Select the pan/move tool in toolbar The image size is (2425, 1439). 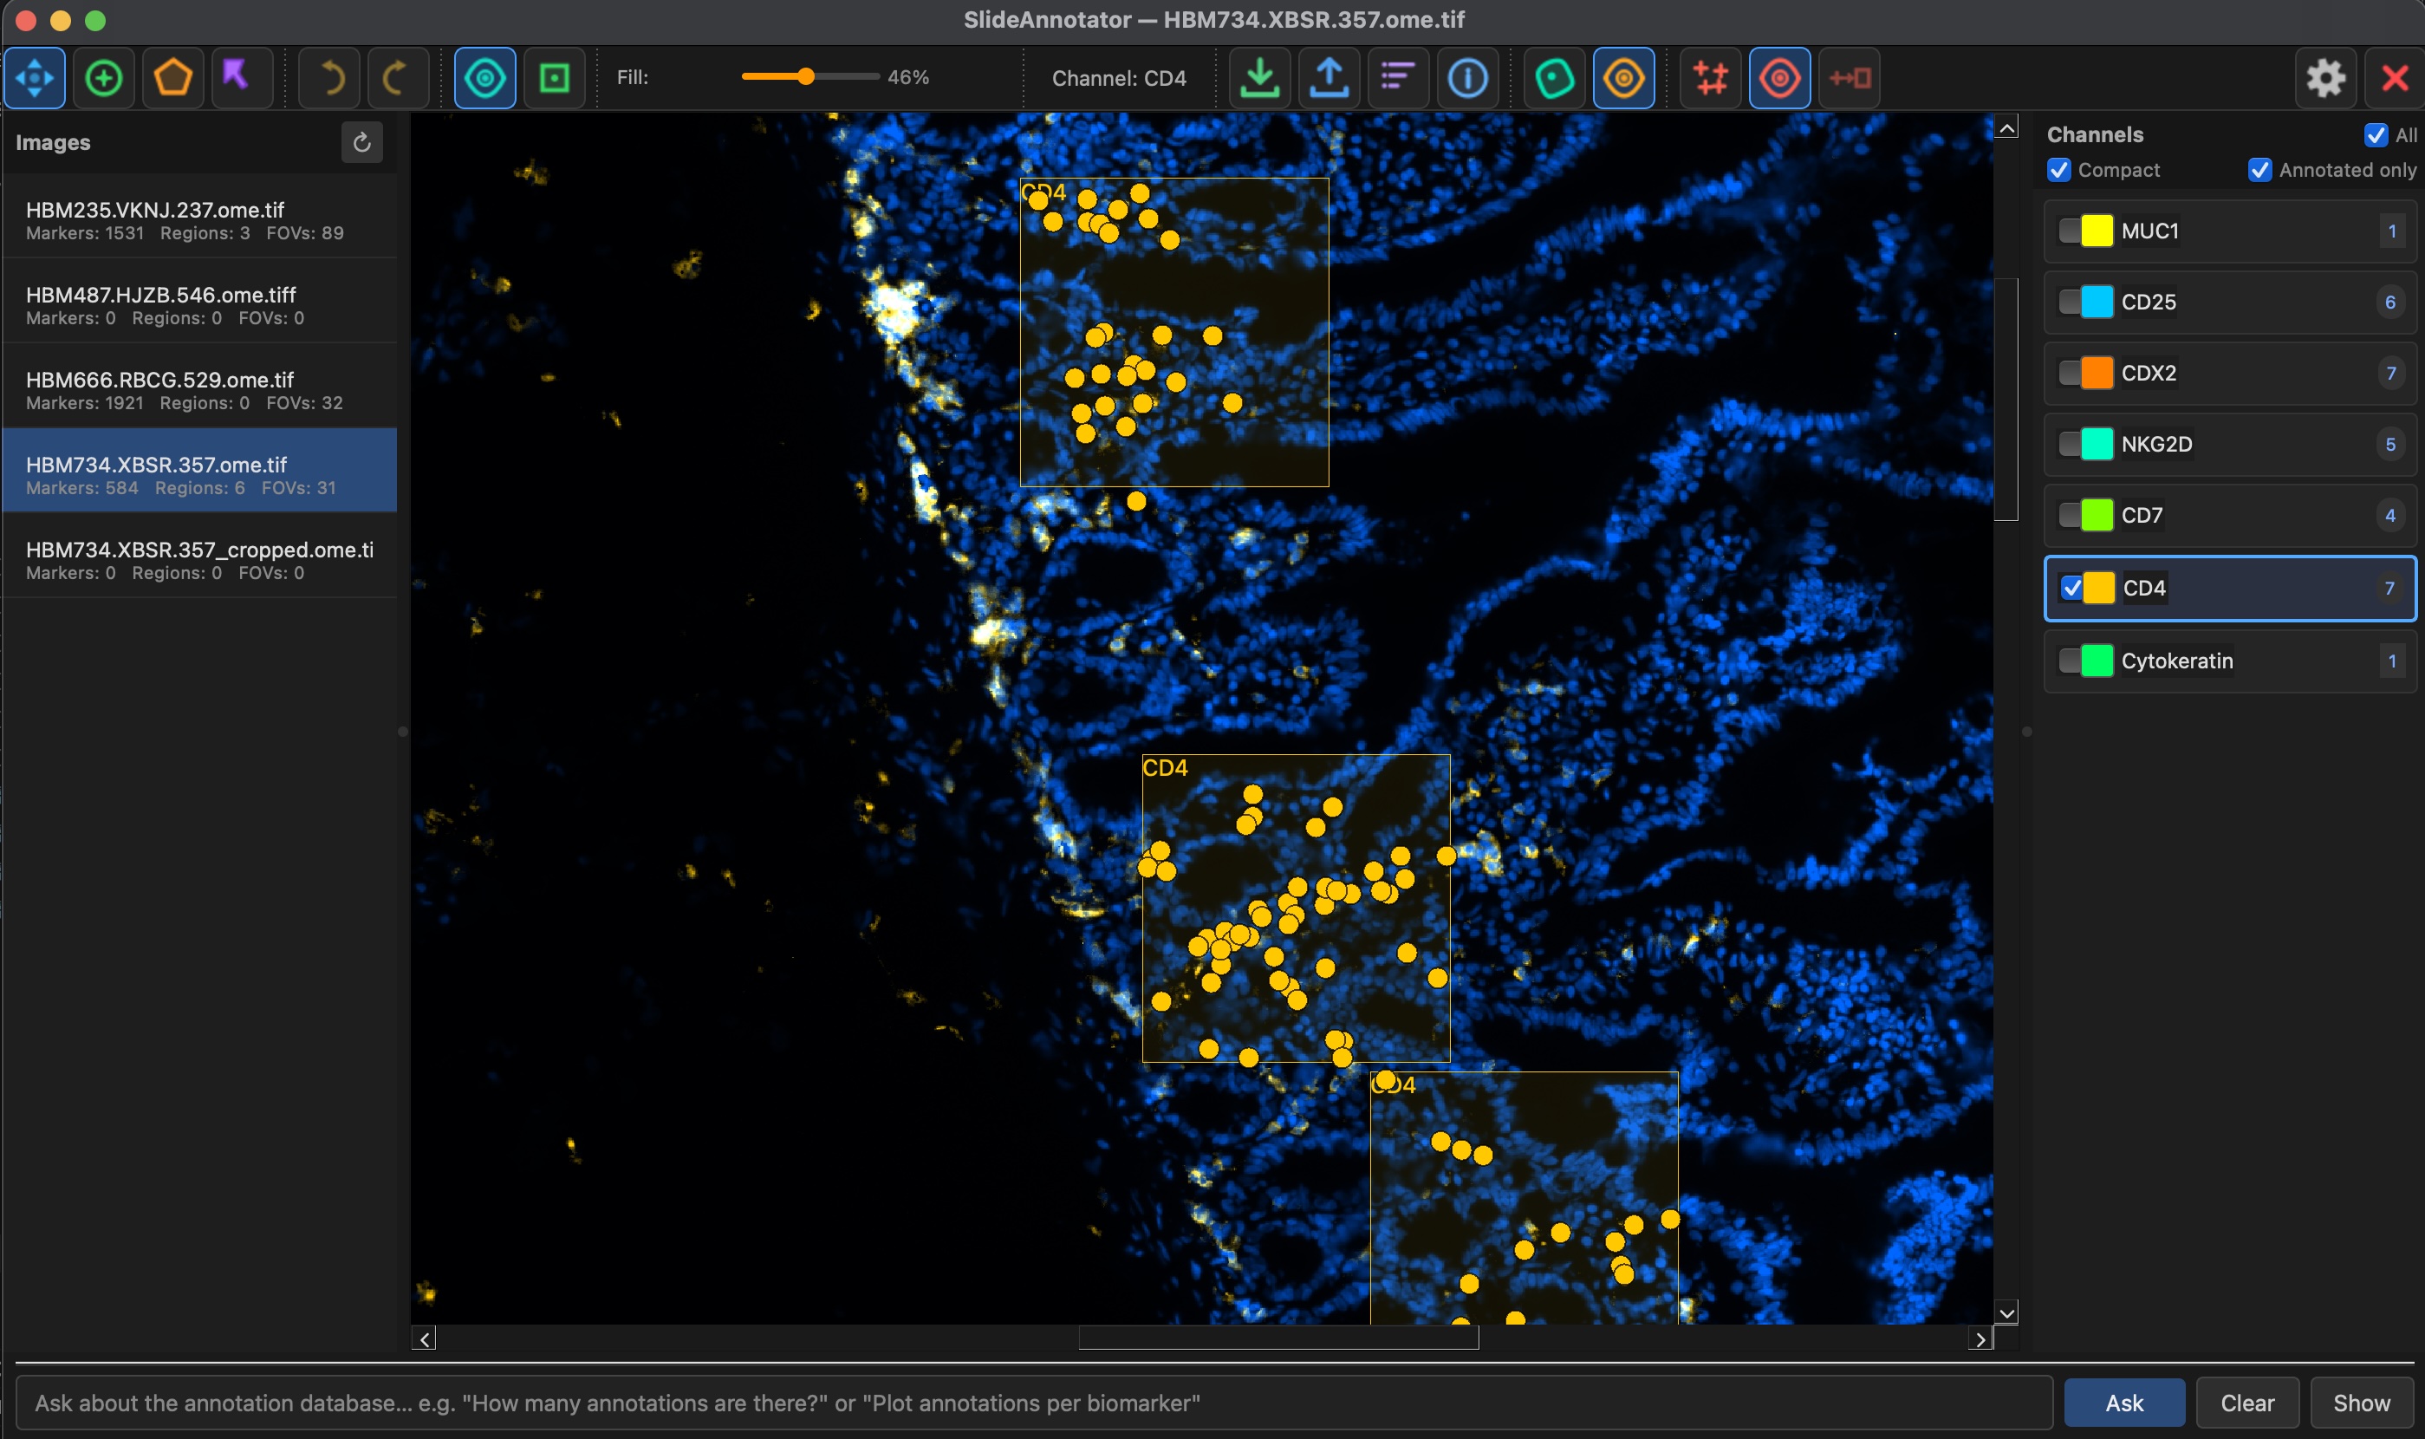click(35, 77)
